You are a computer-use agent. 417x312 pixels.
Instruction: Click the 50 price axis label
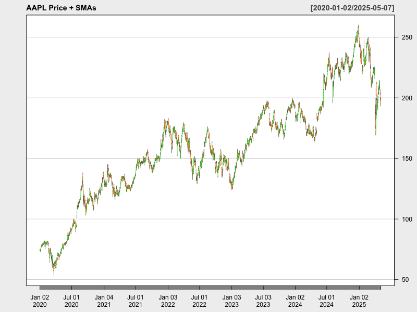(x=406, y=280)
